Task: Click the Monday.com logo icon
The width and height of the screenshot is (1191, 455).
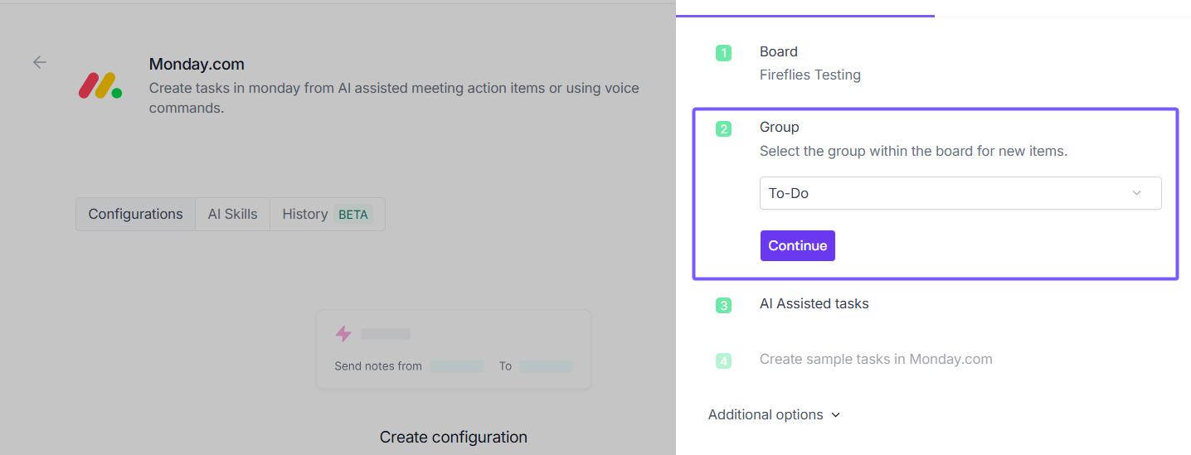Action: pyautogui.click(x=100, y=85)
